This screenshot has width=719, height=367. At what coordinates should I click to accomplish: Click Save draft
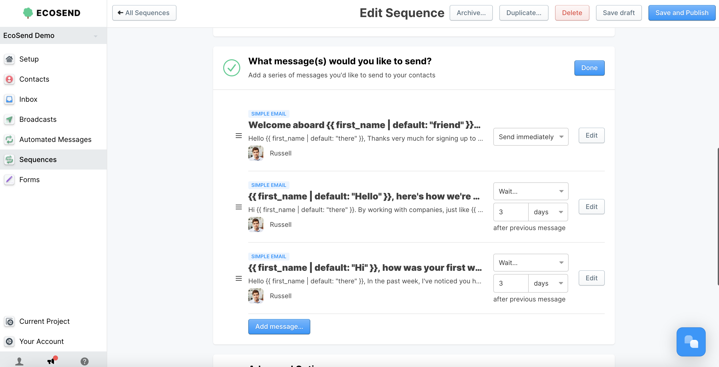click(x=619, y=13)
